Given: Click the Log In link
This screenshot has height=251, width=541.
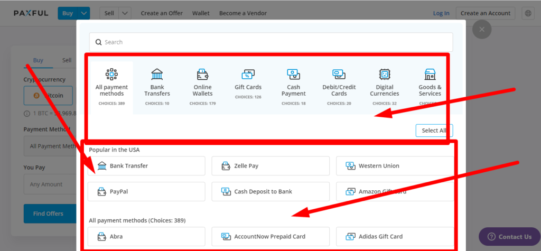Looking at the screenshot, I should pos(441,13).
